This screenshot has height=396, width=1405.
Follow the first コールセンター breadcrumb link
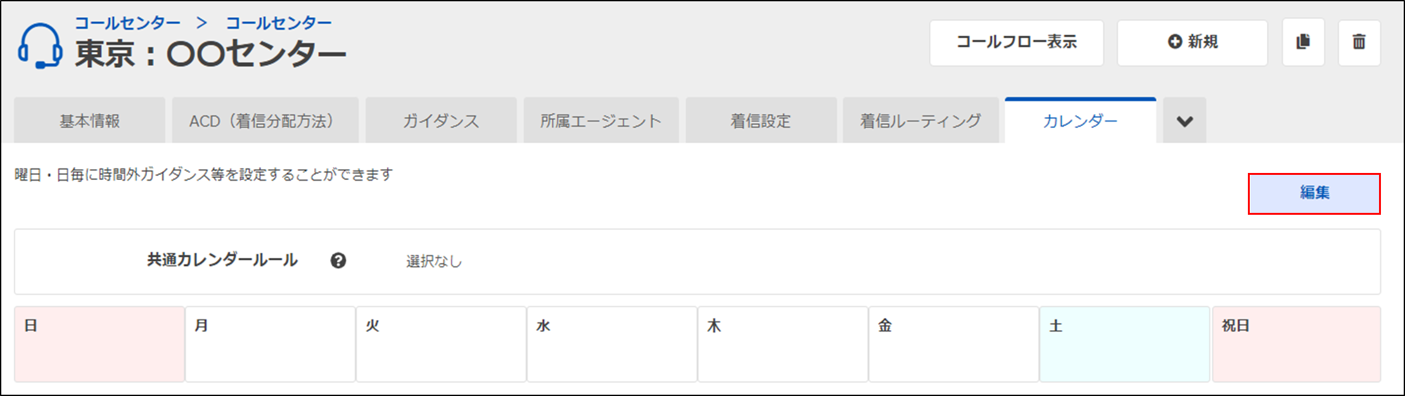coord(127,23)
